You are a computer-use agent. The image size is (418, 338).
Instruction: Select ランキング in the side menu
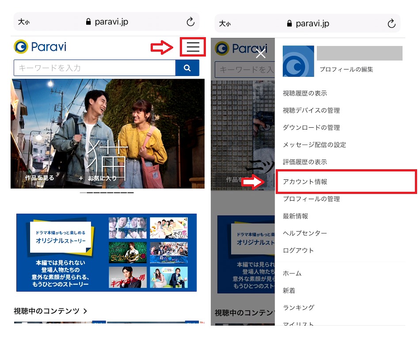click(299, 308)
